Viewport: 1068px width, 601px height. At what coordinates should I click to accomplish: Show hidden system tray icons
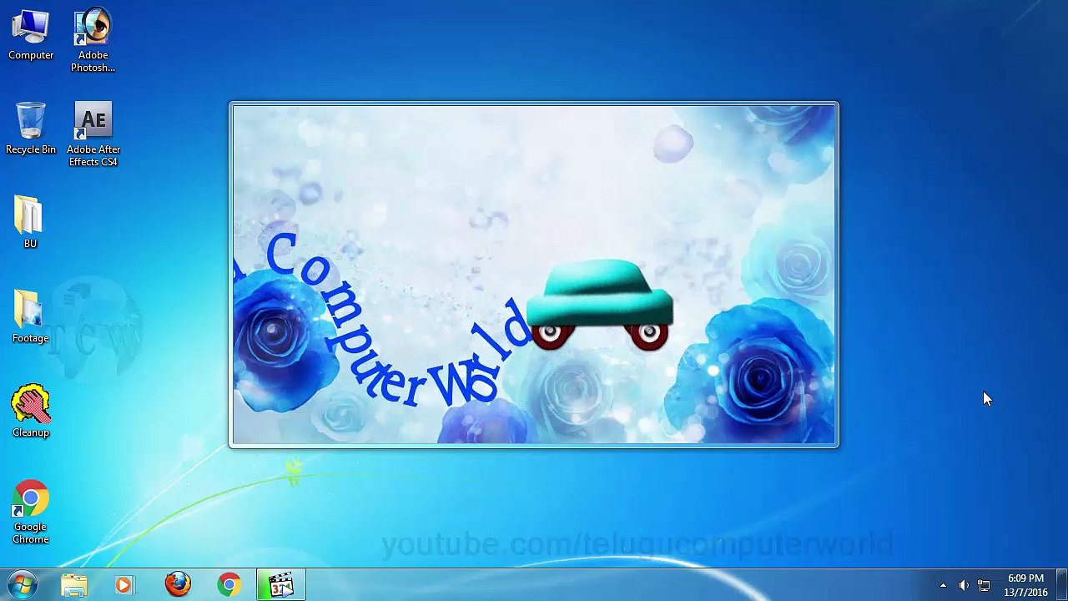pos(943,585)
